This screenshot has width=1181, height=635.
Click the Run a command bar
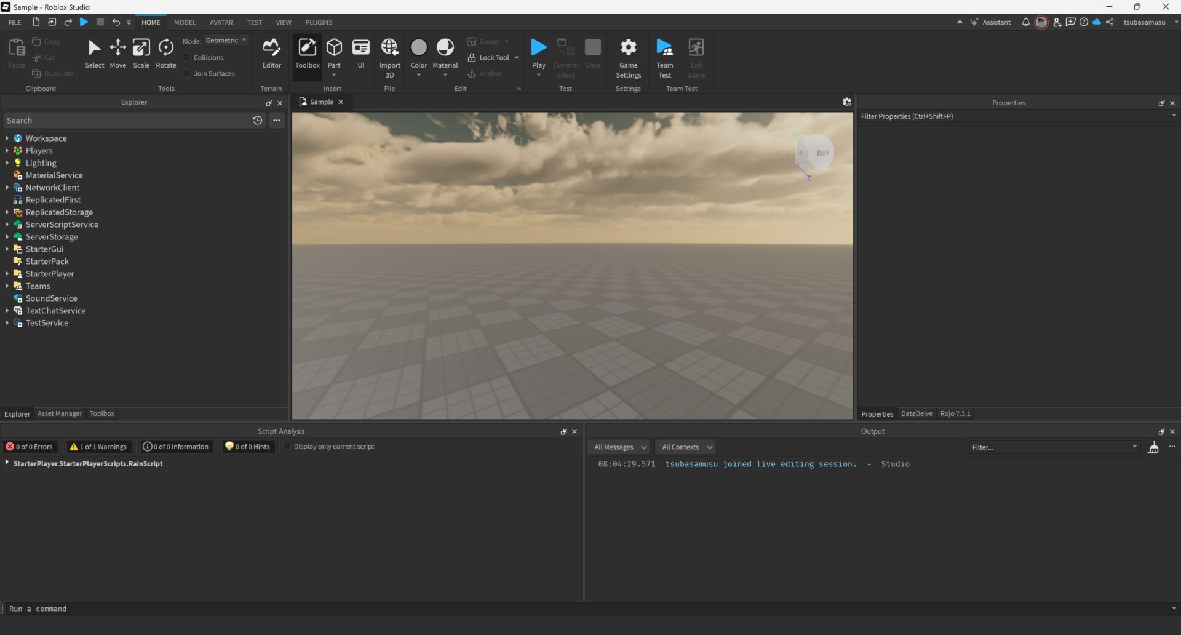click(x=587, y=609)
